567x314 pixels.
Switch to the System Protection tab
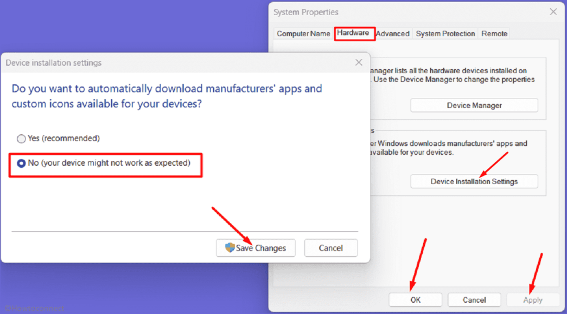(445, 34)
